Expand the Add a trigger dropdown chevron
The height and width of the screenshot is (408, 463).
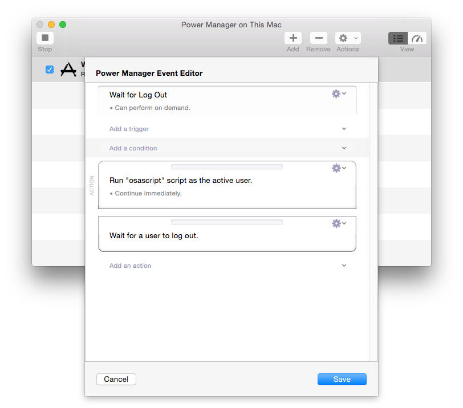[x=344, y=129]
